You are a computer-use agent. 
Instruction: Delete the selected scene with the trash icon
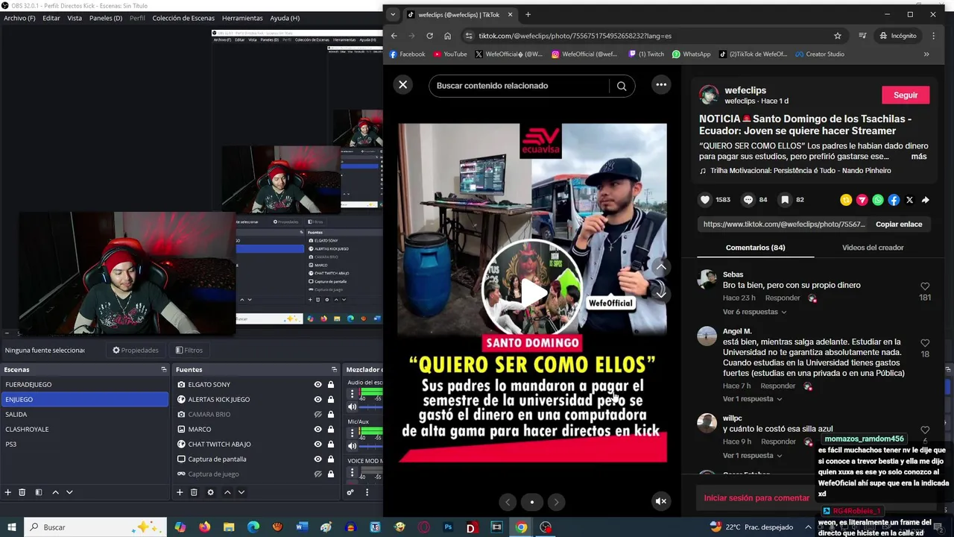(x=22, y=492)
